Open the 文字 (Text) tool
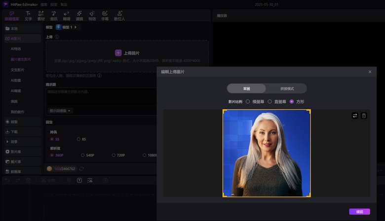 pos(28,15)
